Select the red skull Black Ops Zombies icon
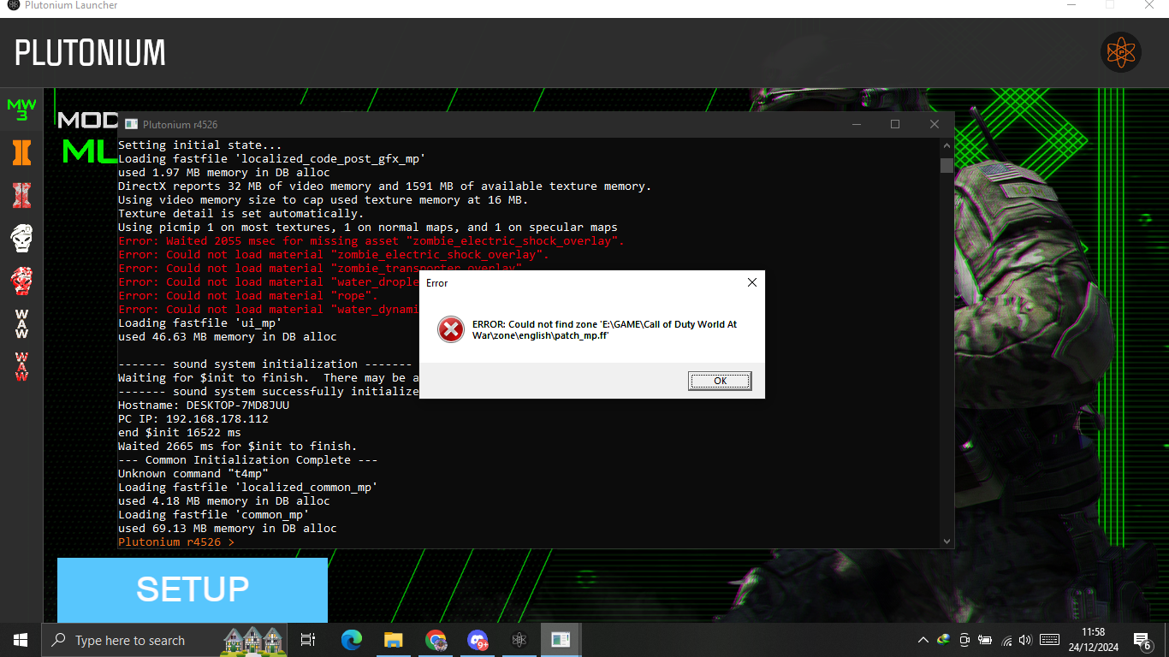The image size is (1169, 657). point(21,281)
